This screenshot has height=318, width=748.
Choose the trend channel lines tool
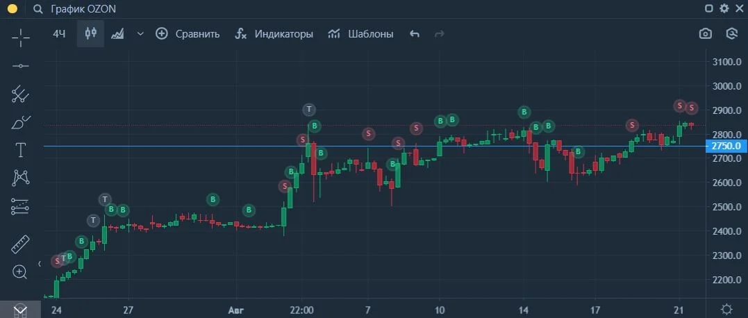tap(21, 94)
